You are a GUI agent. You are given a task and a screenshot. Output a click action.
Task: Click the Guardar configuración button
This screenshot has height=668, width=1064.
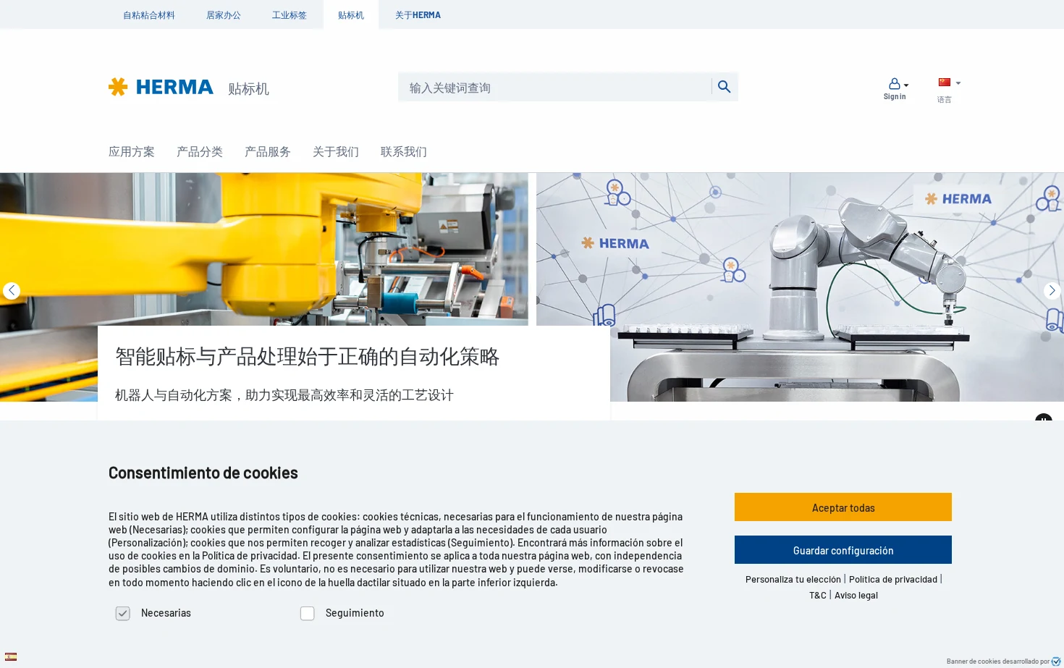tap(843, 550)
